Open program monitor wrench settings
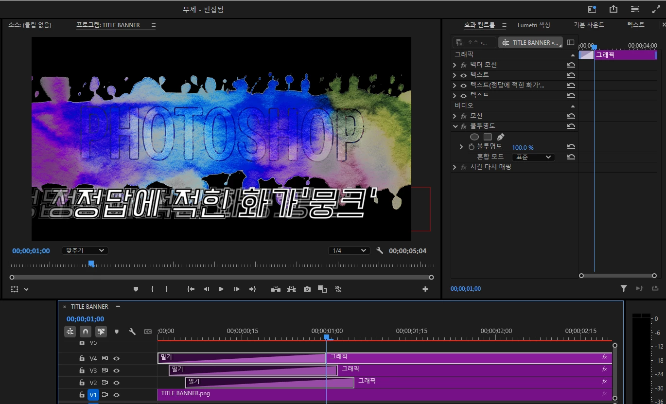The height and width of the screenshot is (404, 666). click(380, 250)
